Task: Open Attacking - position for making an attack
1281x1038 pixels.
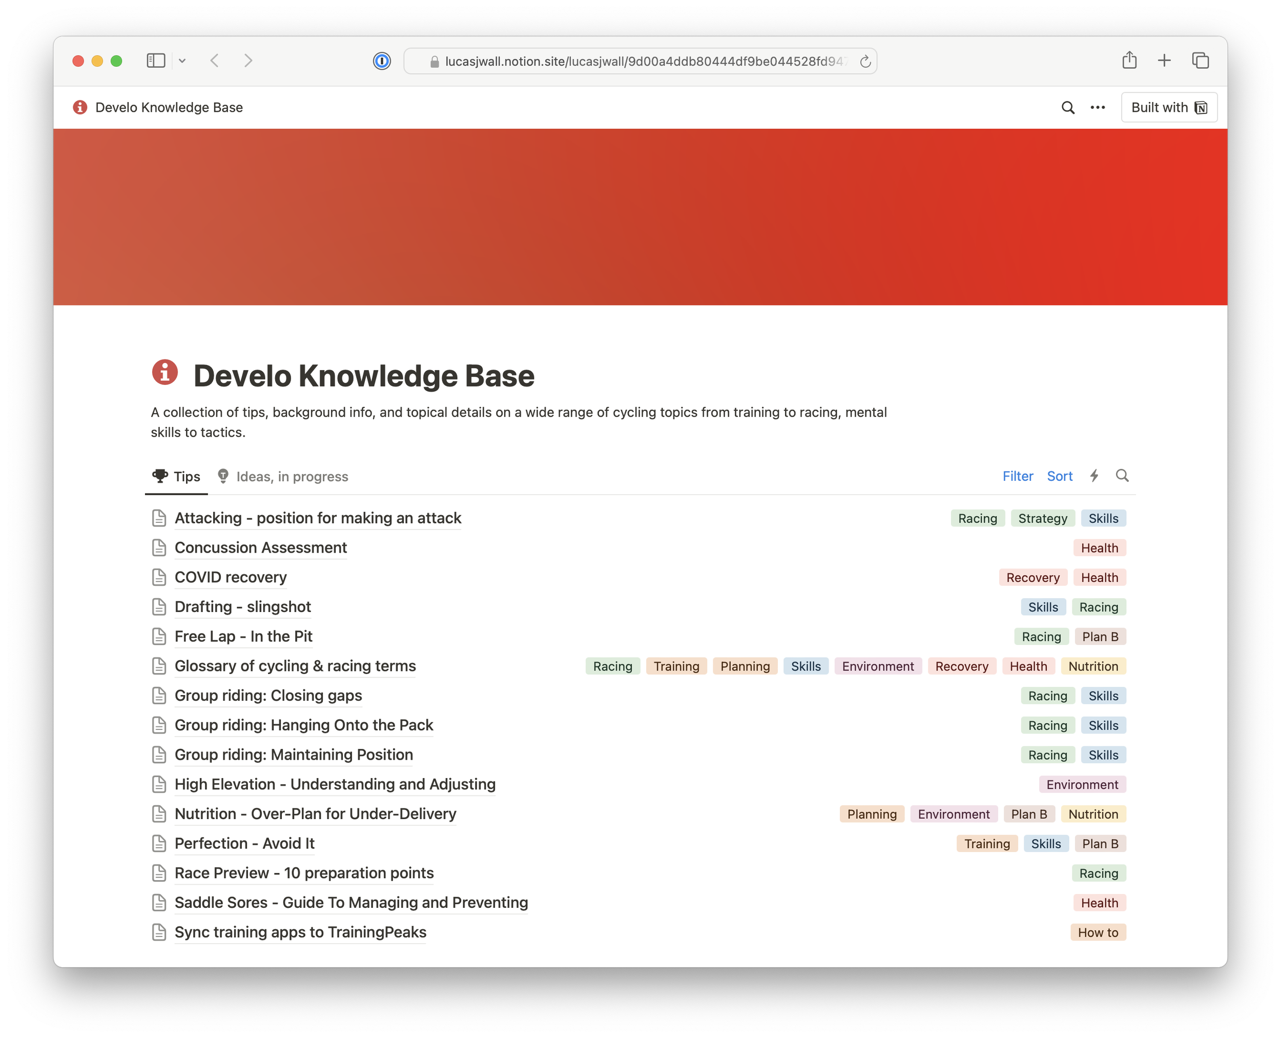Action: [x=318, y=518]
